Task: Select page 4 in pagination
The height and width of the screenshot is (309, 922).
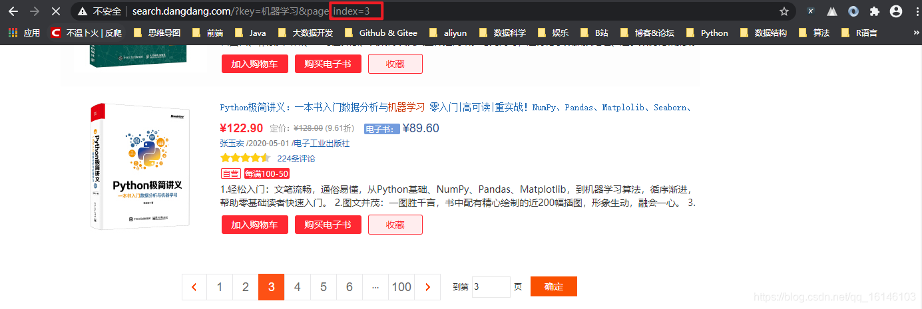Action: pyautogui.click(x=298, y=287)
